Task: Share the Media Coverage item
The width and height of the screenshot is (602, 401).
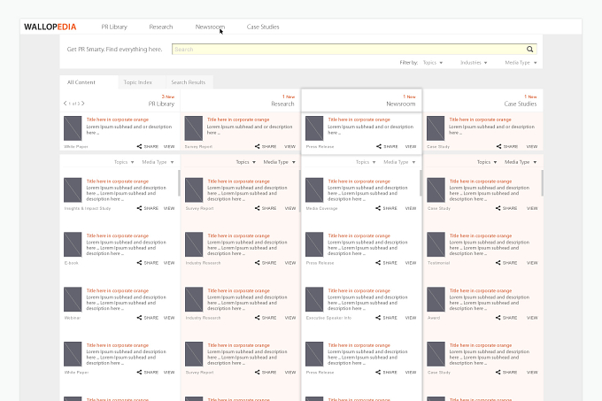Action: point(386,208)
